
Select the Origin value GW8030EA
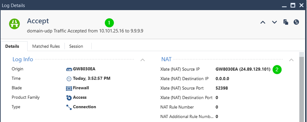coord(84,69)
